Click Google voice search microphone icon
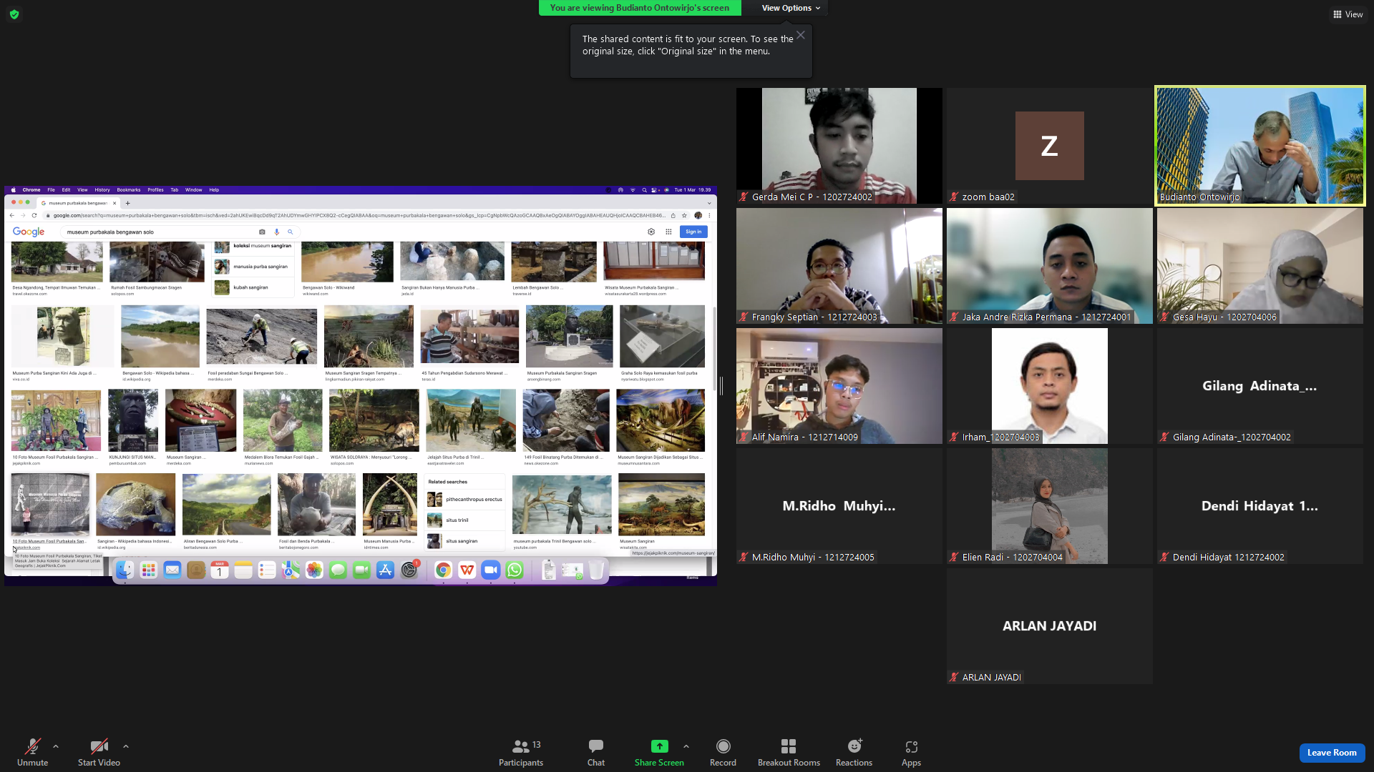This screenshot has height=772, width=1374. (276, 232)
